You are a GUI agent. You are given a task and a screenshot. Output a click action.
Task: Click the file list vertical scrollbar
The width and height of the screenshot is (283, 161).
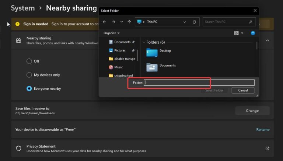tap(256, 46)
